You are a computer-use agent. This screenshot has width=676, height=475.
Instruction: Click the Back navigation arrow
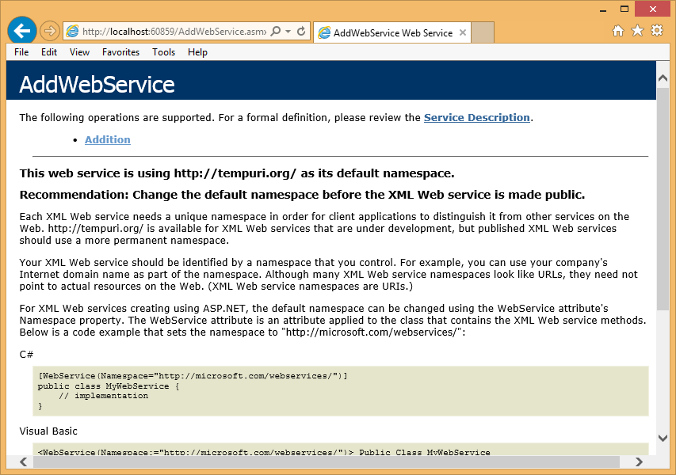click(21, 30)
